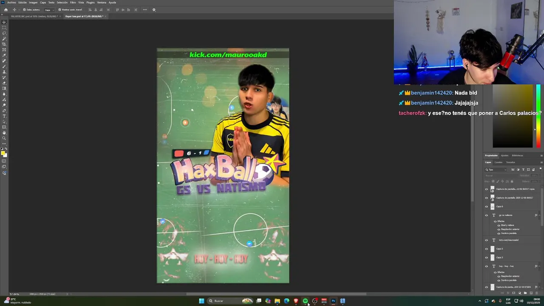Click the horizontal canvas scrollbar

coord(276,294)
